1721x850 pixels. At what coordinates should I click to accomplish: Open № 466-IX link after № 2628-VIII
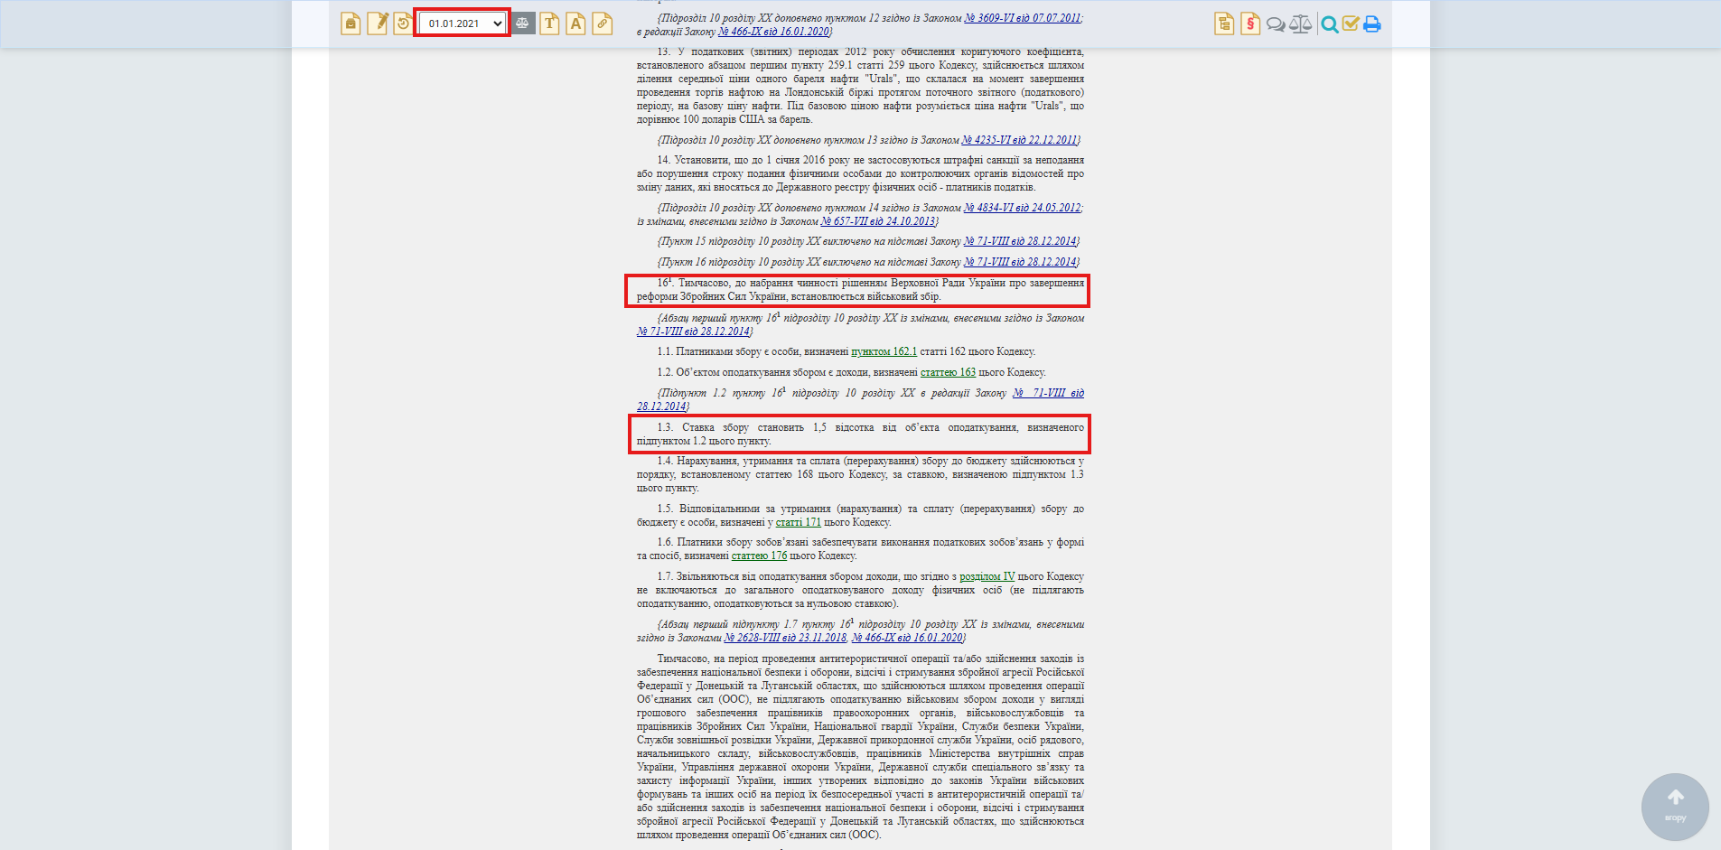pyautogui.click(x=907, y=638)
